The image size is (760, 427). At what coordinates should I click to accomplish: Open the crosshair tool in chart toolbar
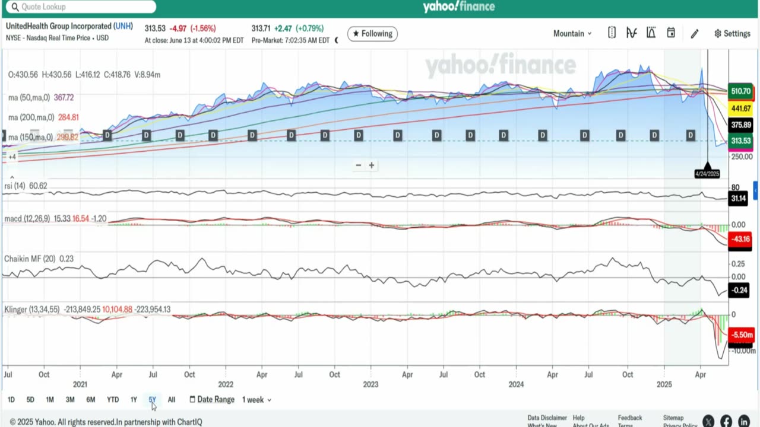pos(612,33)
